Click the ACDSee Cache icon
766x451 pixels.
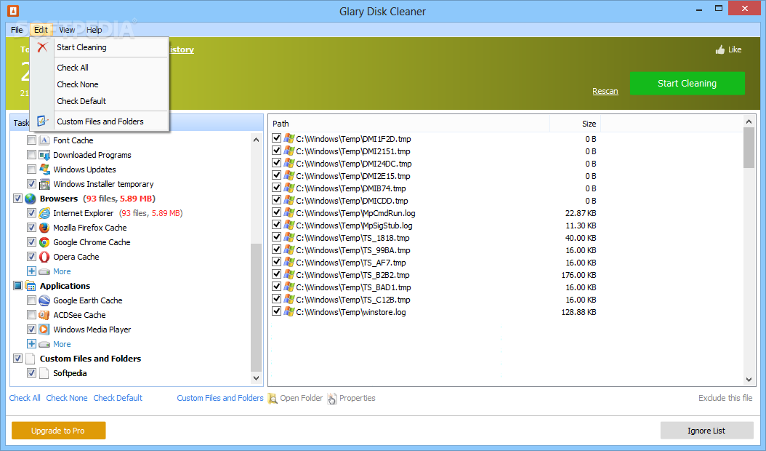[x=44, y=315]
